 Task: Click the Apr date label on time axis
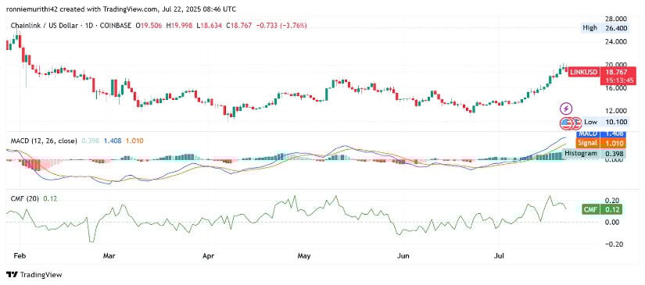click(209, 256)
